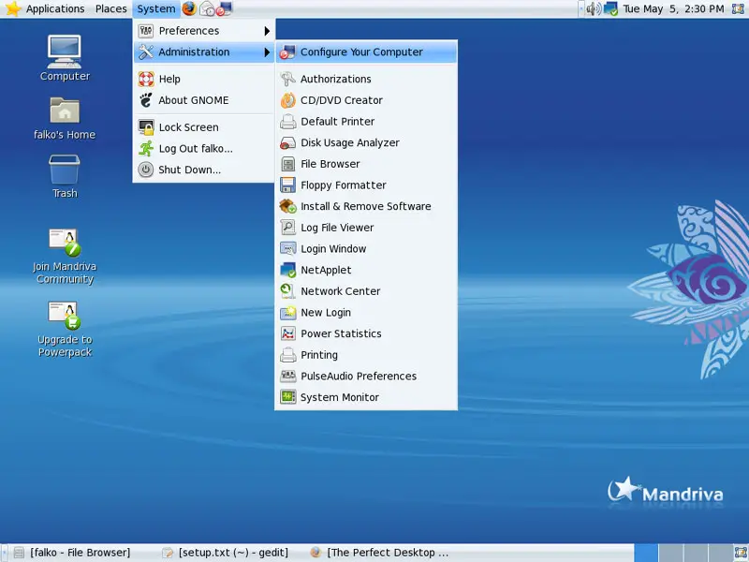Open the Computer desktop icon
The width and height of the screenshot is (749, 562).
point(65,58)
